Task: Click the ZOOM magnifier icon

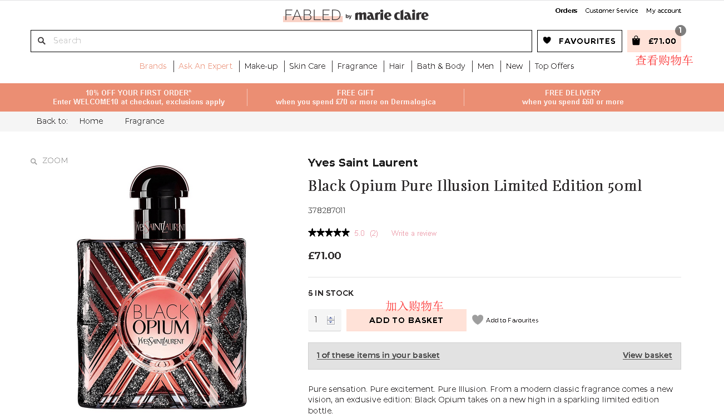Action: [x=34, y=161]
